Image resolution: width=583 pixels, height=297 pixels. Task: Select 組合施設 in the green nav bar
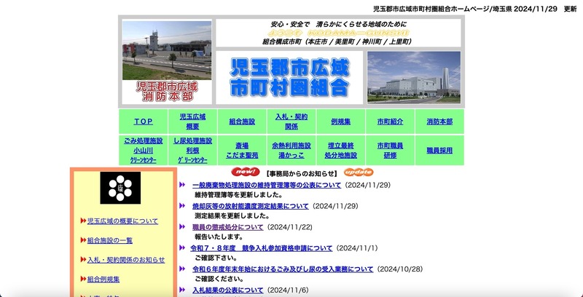[242, 122]
